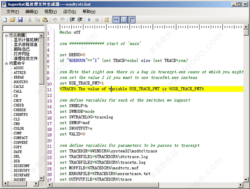Open the 运行(R) menu
This screenshot has height=189, width=250.
tap(70, 12)
